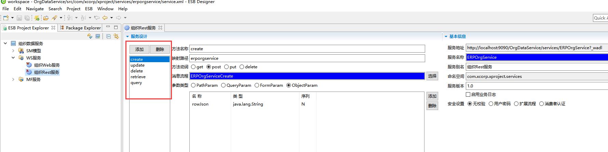Collapse the 基本信息 section
Viewport: 608px width, 152px height.
(x=446, y=36)
